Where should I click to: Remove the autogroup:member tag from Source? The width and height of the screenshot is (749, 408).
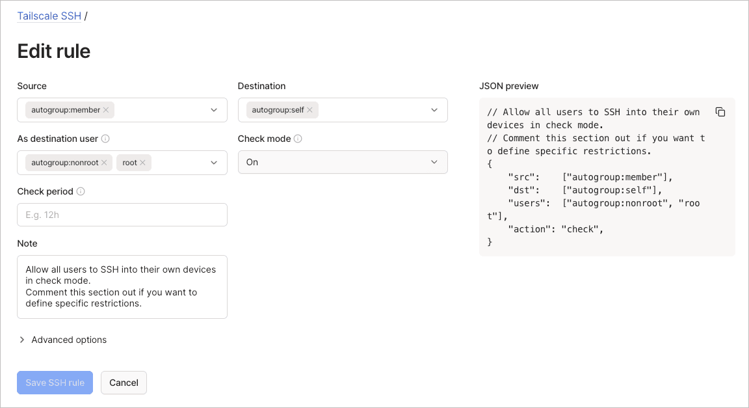coord(105,109)
